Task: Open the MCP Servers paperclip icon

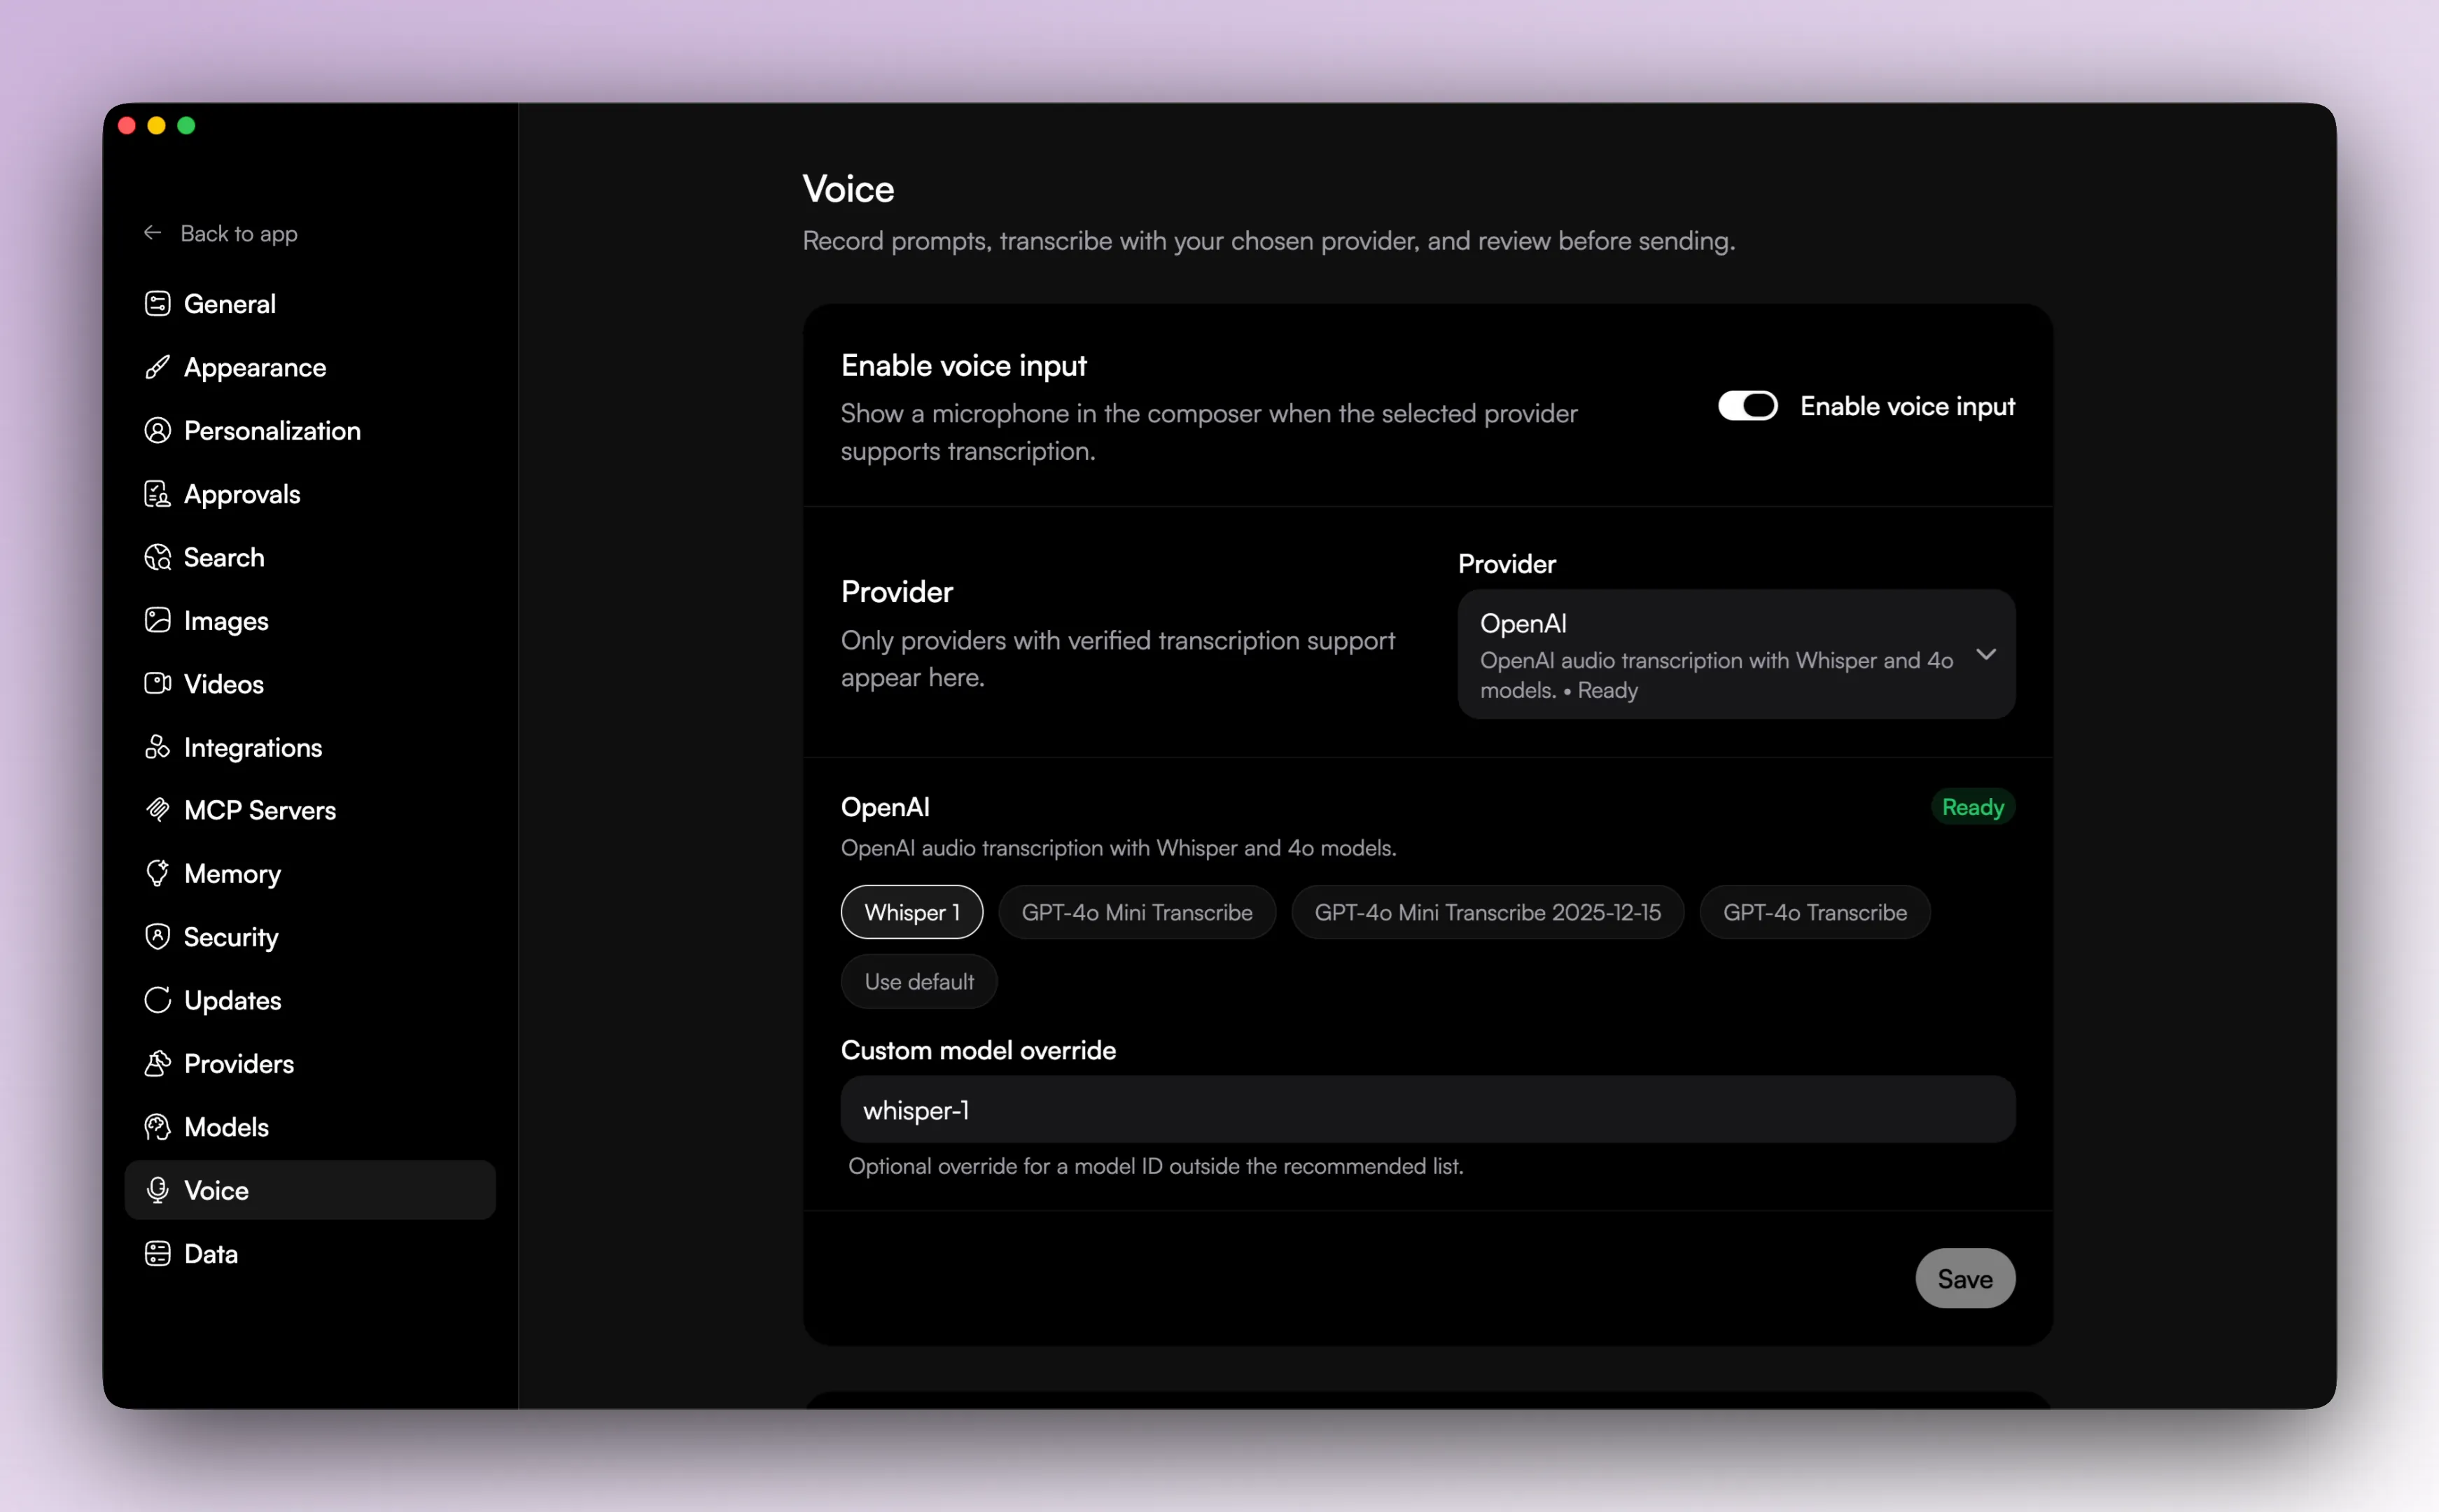Action: click(158, 810)
